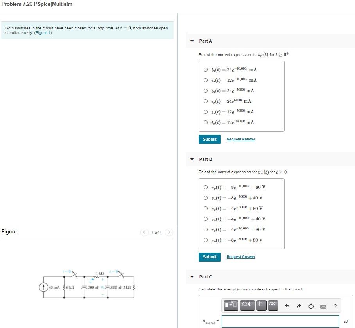Go to previous figure arrow
Image resolution: width=355 pixels, height=328 pixels.
[x=144, y=232]
